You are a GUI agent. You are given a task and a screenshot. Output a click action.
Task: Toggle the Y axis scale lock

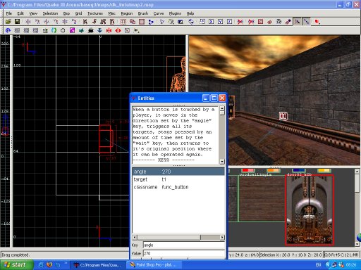tap(220, 22)
